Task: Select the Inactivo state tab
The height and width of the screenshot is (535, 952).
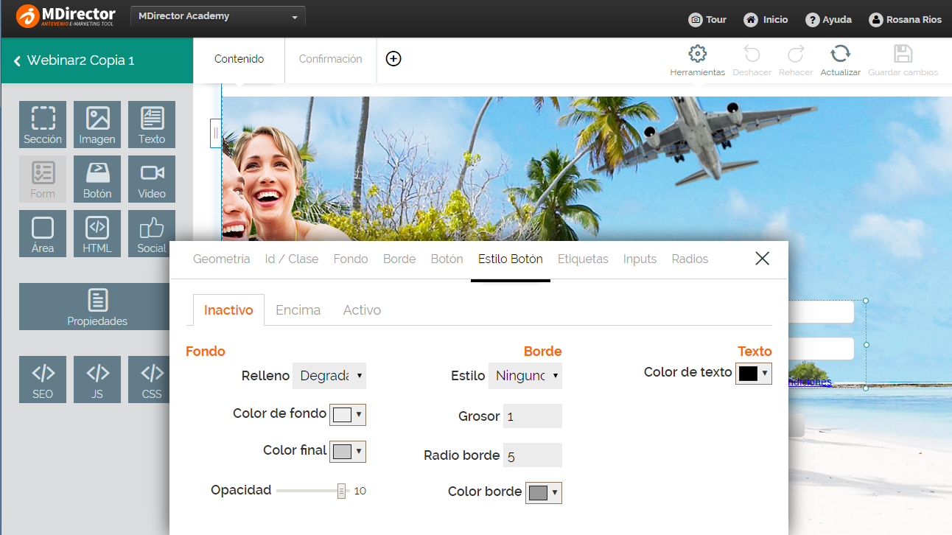Action: tap(228, 310)
